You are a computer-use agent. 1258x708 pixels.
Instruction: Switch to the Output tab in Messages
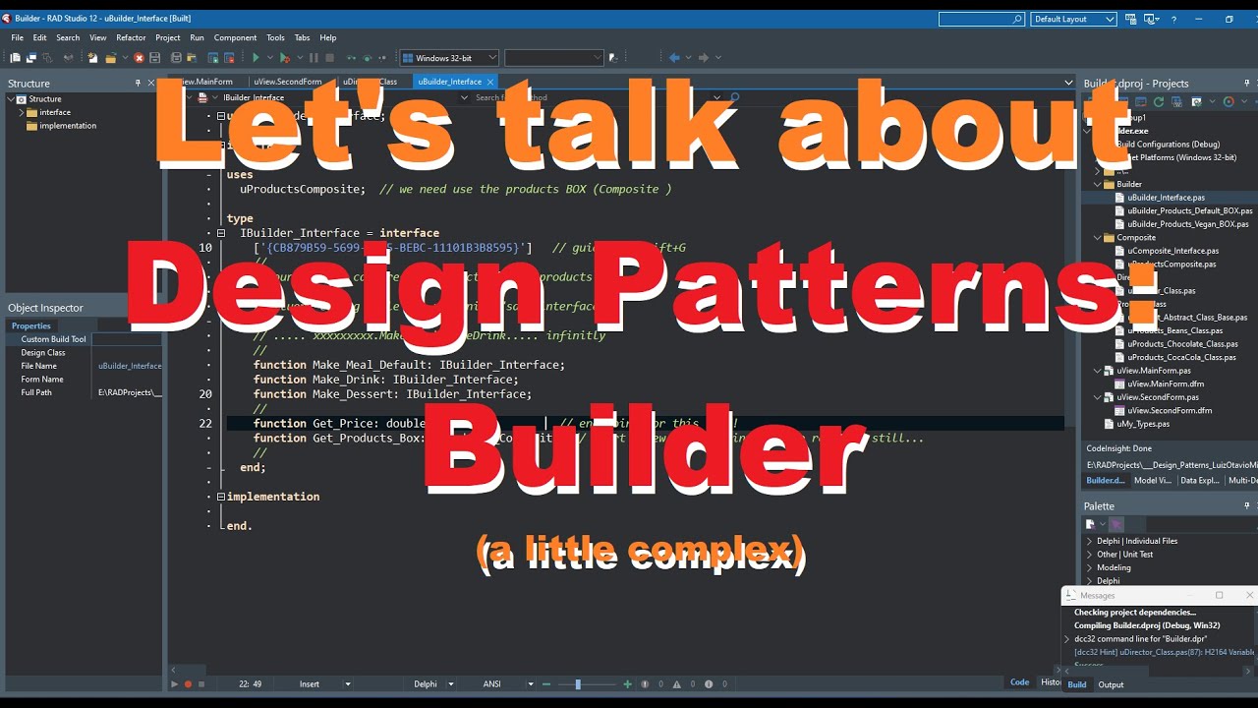tap(1112, 684)
